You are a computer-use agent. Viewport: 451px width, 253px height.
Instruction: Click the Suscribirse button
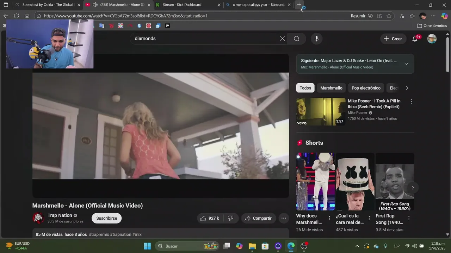pyautogui.click(x=107, y=218)
